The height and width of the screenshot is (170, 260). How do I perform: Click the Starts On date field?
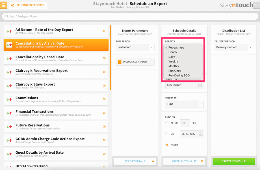click(x=184, y=85)
